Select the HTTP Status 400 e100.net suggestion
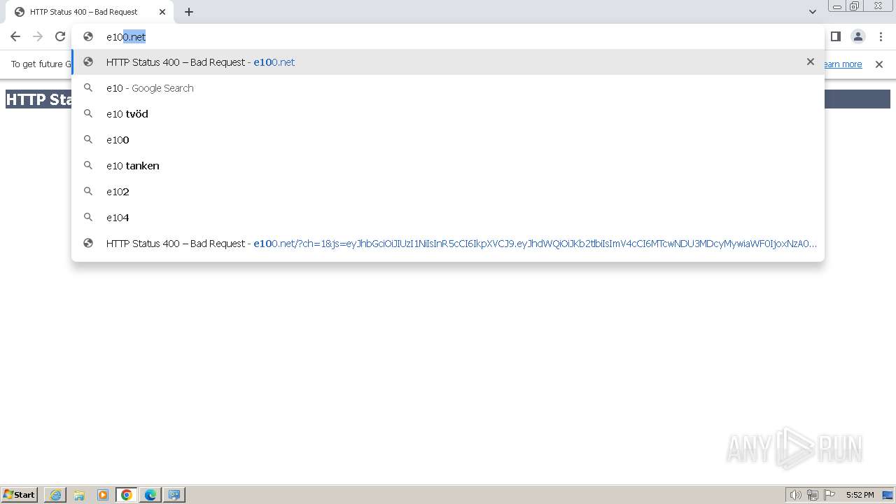The height and width of the screenshot is (504, 896). [x=448, y=62]
